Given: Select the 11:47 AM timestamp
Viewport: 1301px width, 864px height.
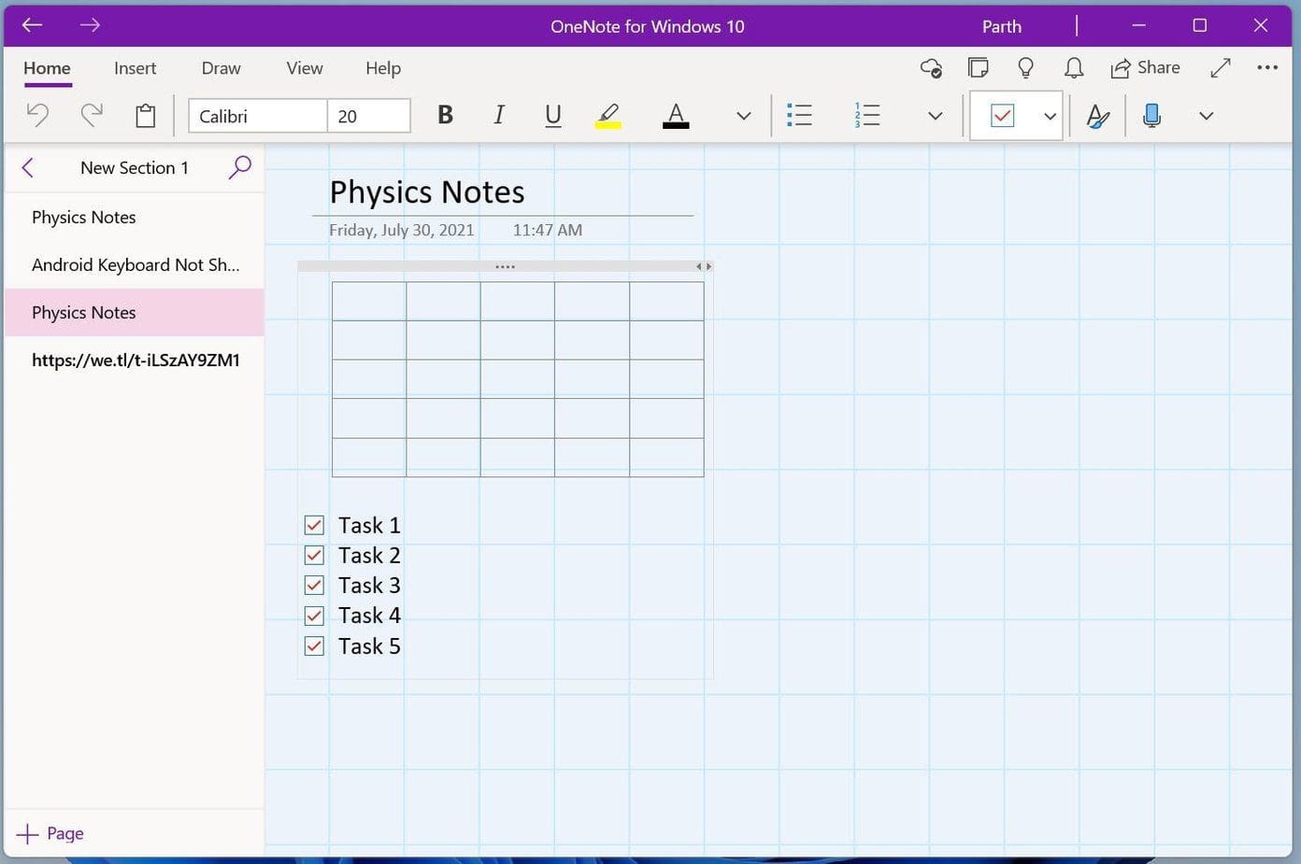Looking at the screenshot, I should tap(547, 230).
